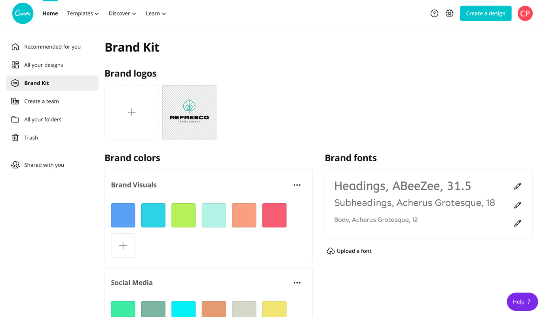The width and height of the screenshot is (545, 317).
Task: Click the Canva logo icon
Action: (x=23, y=13)
